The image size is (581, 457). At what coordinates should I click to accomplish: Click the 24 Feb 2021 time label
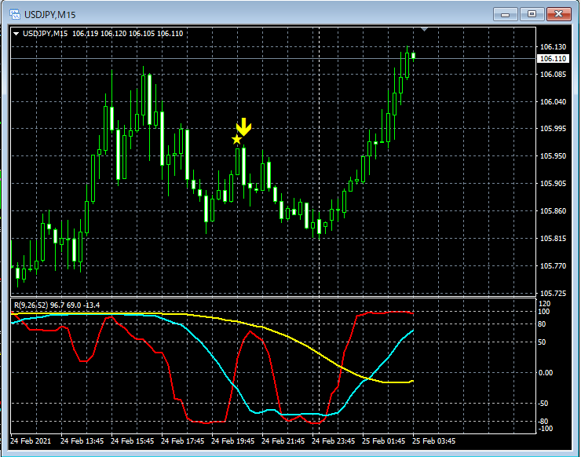pyautogui.click(x=31, y=441)
